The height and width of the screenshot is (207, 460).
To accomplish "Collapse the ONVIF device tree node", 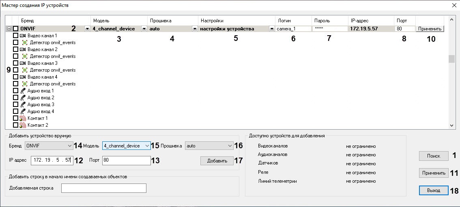I will 9,29.
